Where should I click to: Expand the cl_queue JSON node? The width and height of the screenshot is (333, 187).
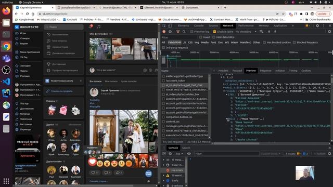tap(224, 84)
